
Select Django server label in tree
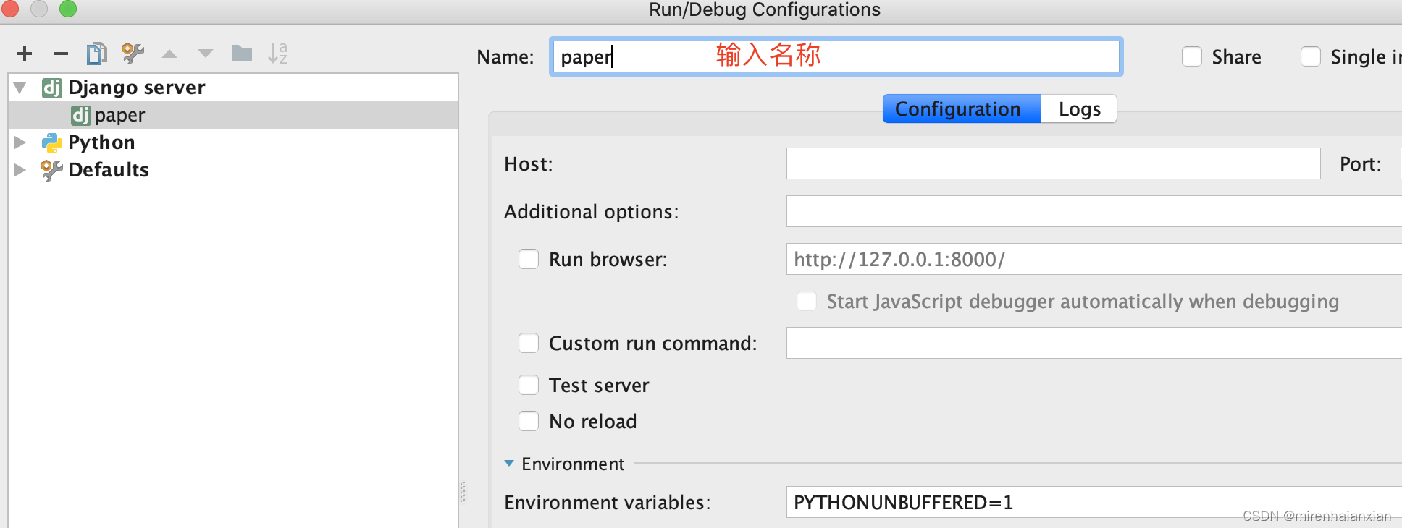[137, 88]
